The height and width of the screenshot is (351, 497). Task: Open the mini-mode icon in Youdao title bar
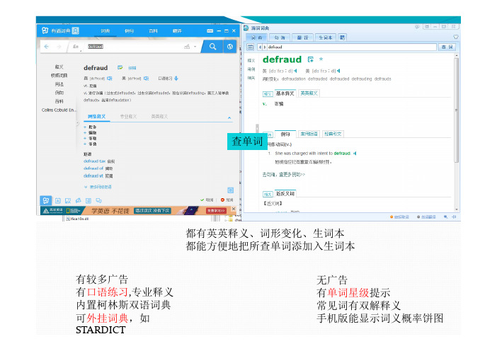click(210, 30)
